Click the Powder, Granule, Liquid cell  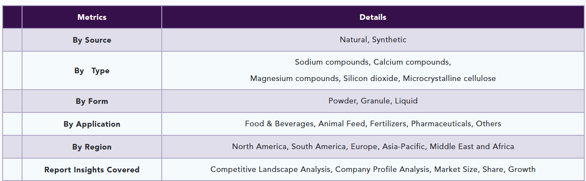tap(373, 101)
